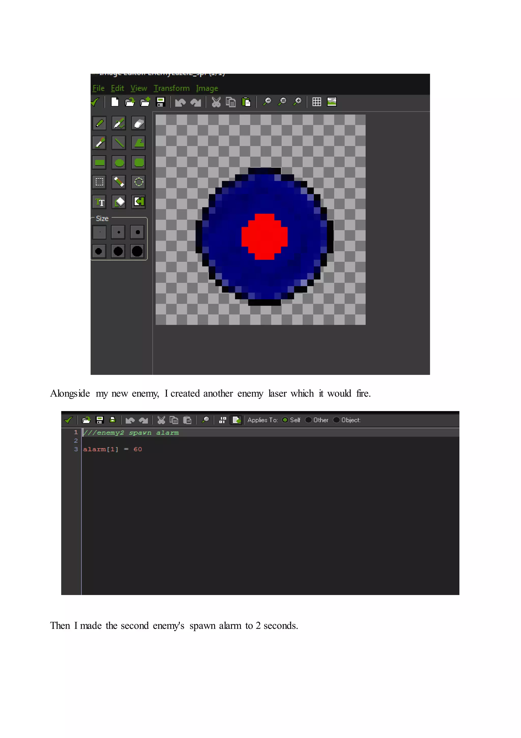Open the Transform menu

(172, 88)
